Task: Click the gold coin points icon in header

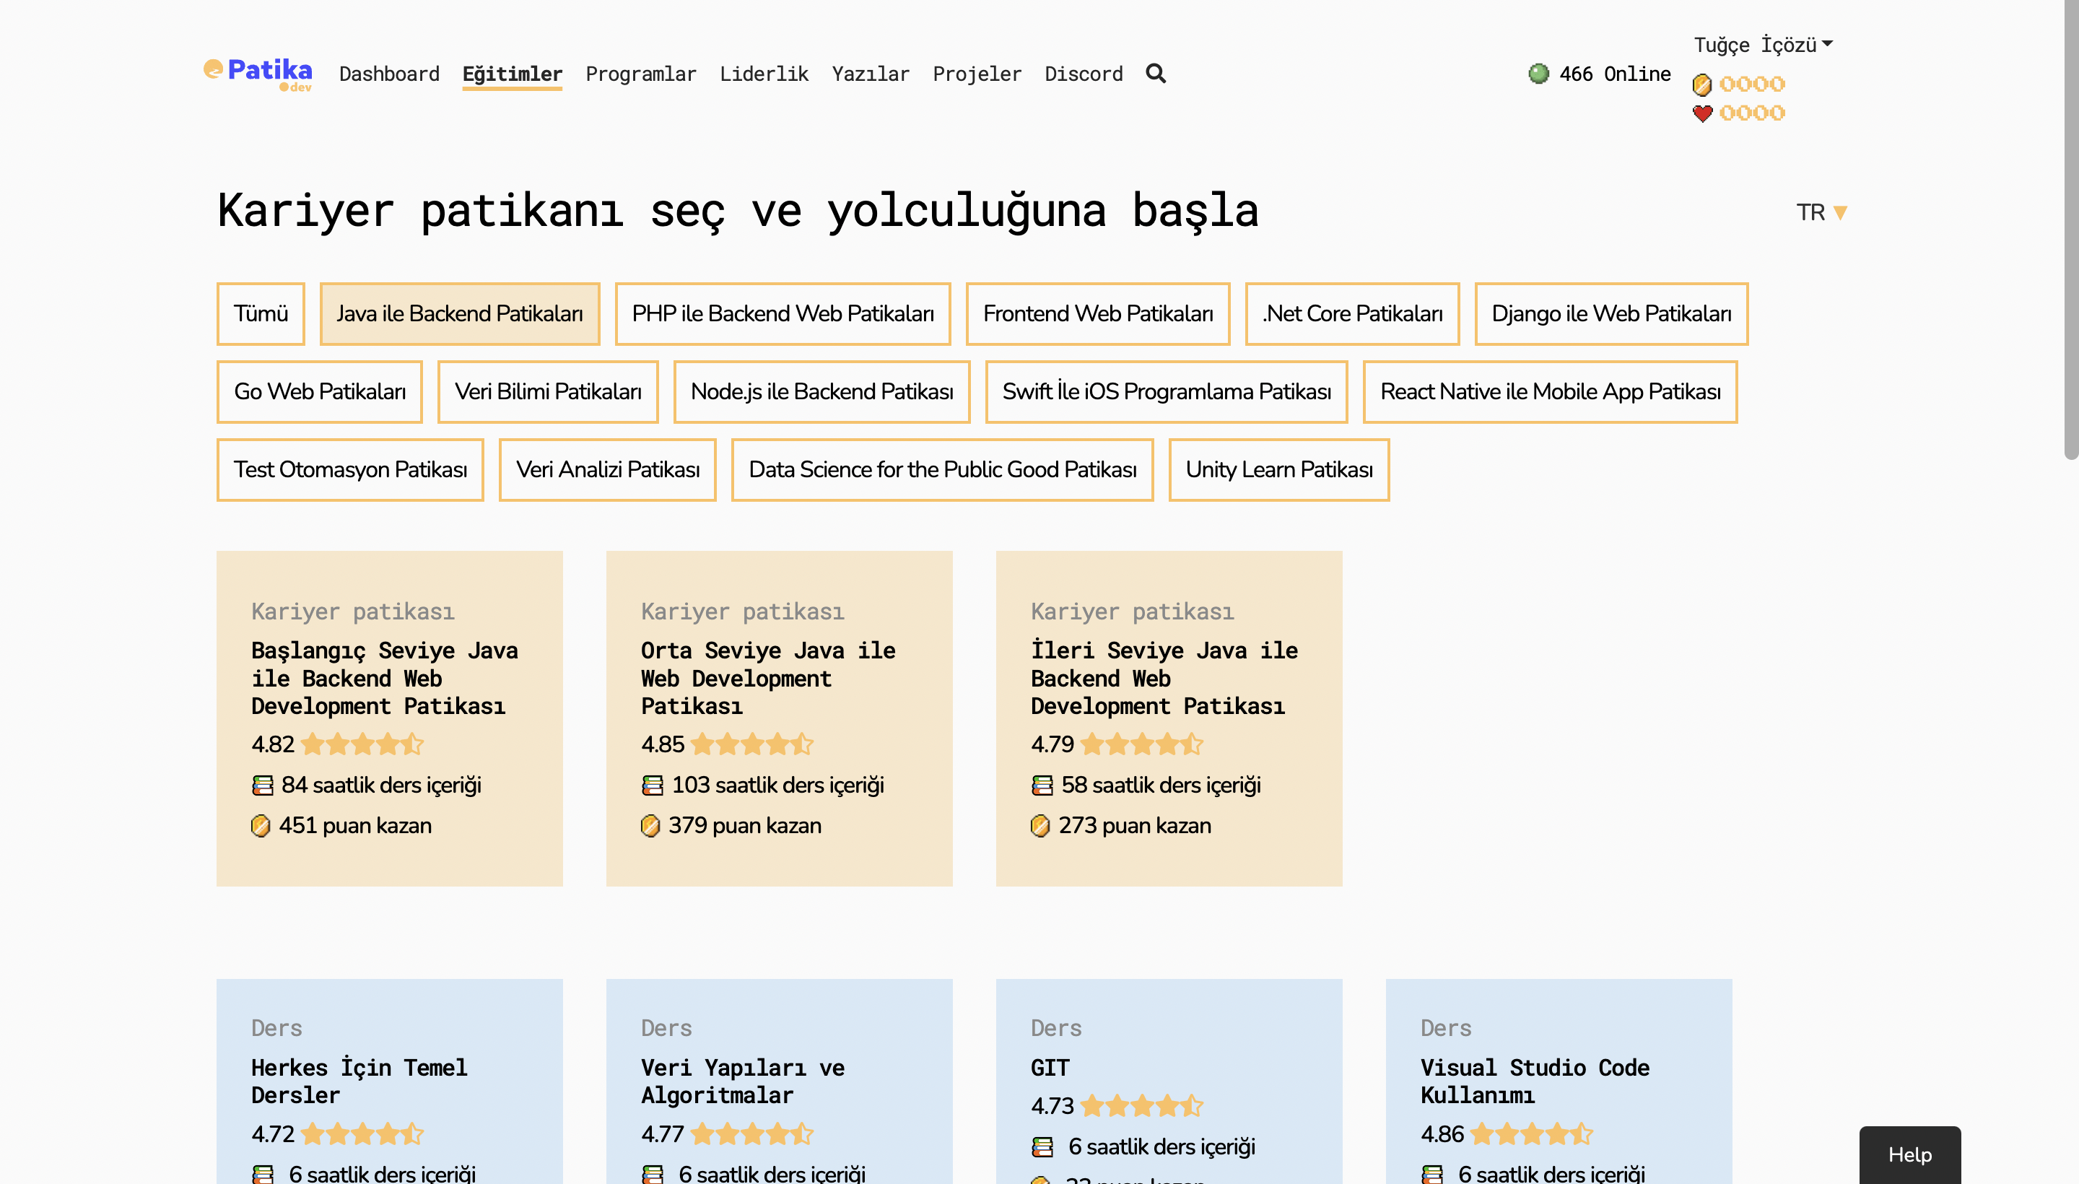Action: 1701,84
